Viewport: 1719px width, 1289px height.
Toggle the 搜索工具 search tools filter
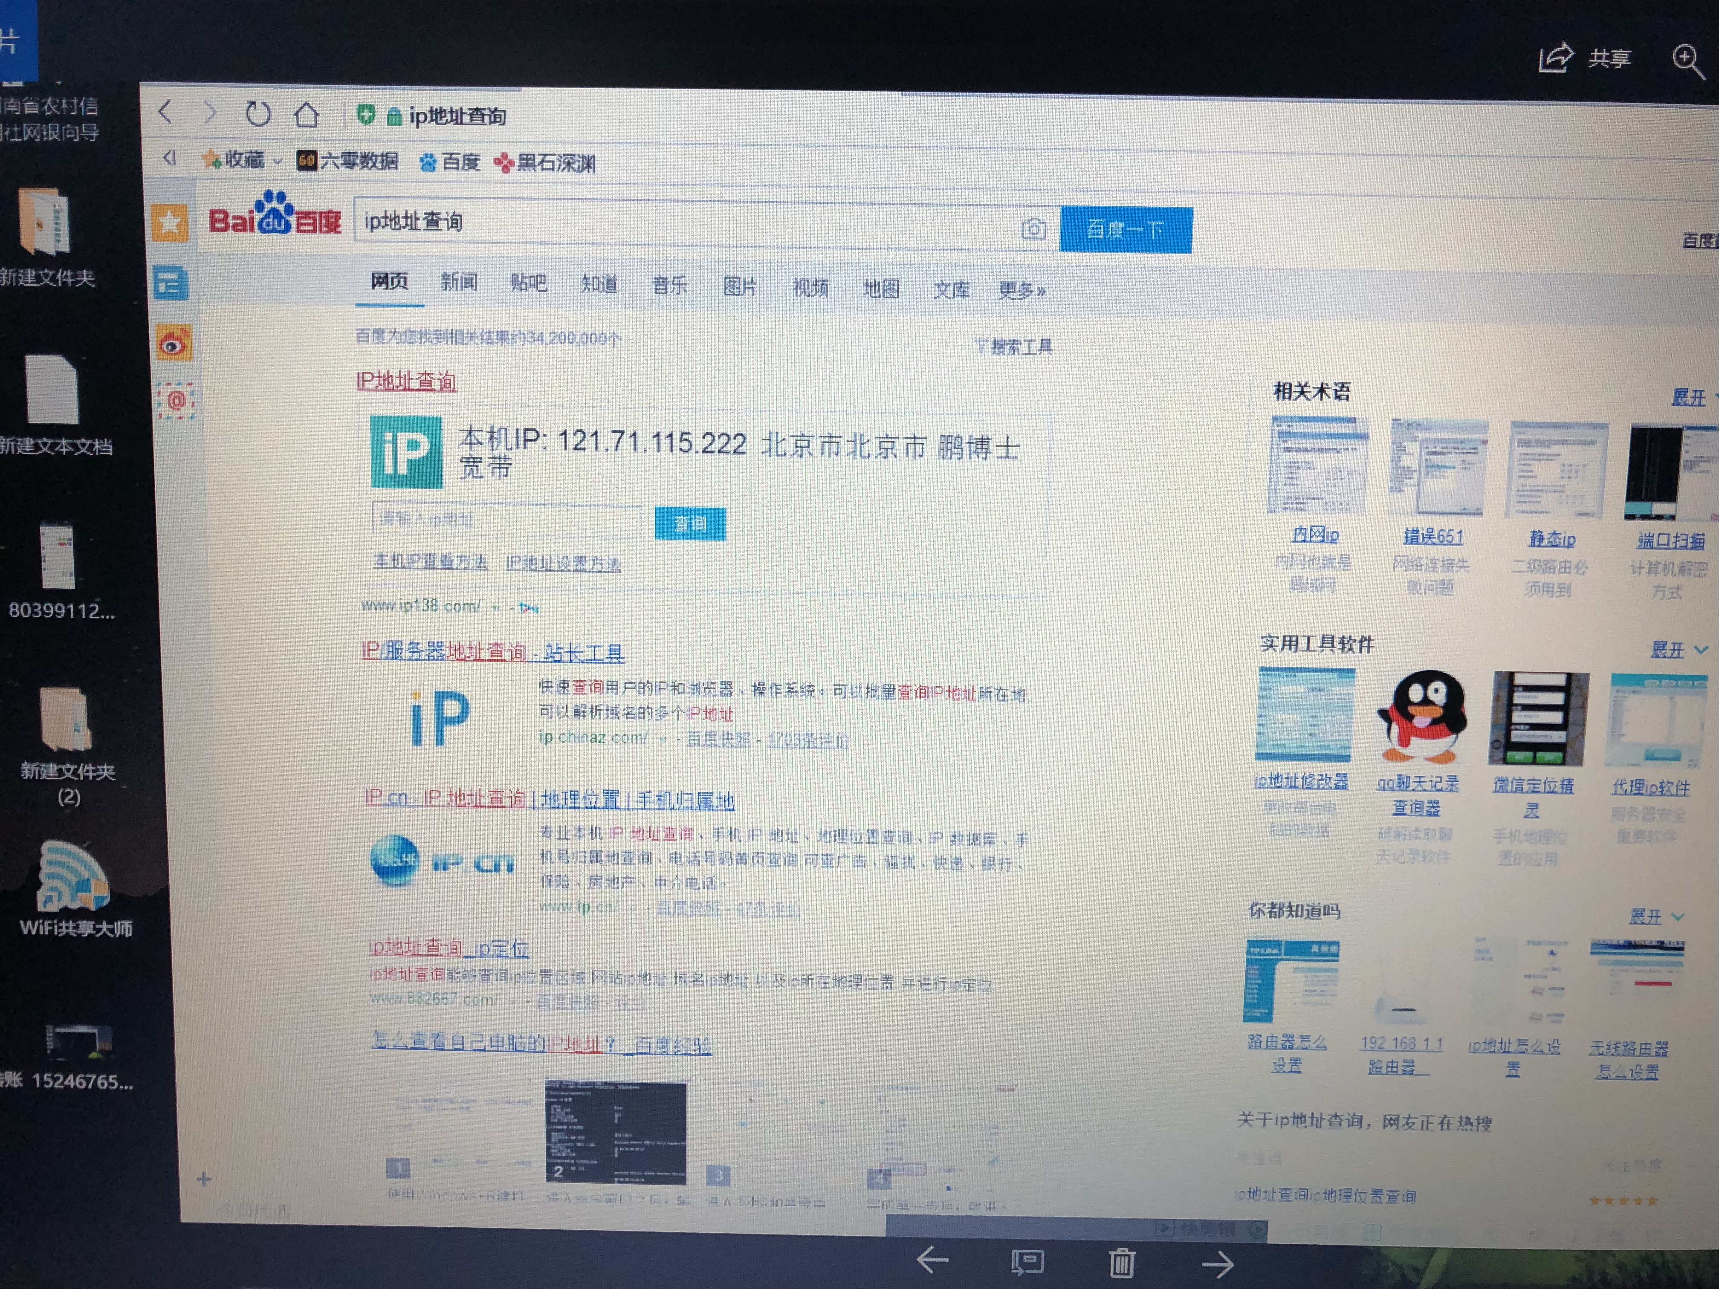pos(1015,347)
